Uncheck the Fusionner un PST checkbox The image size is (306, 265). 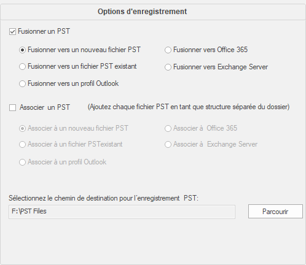tap(12, 32)
